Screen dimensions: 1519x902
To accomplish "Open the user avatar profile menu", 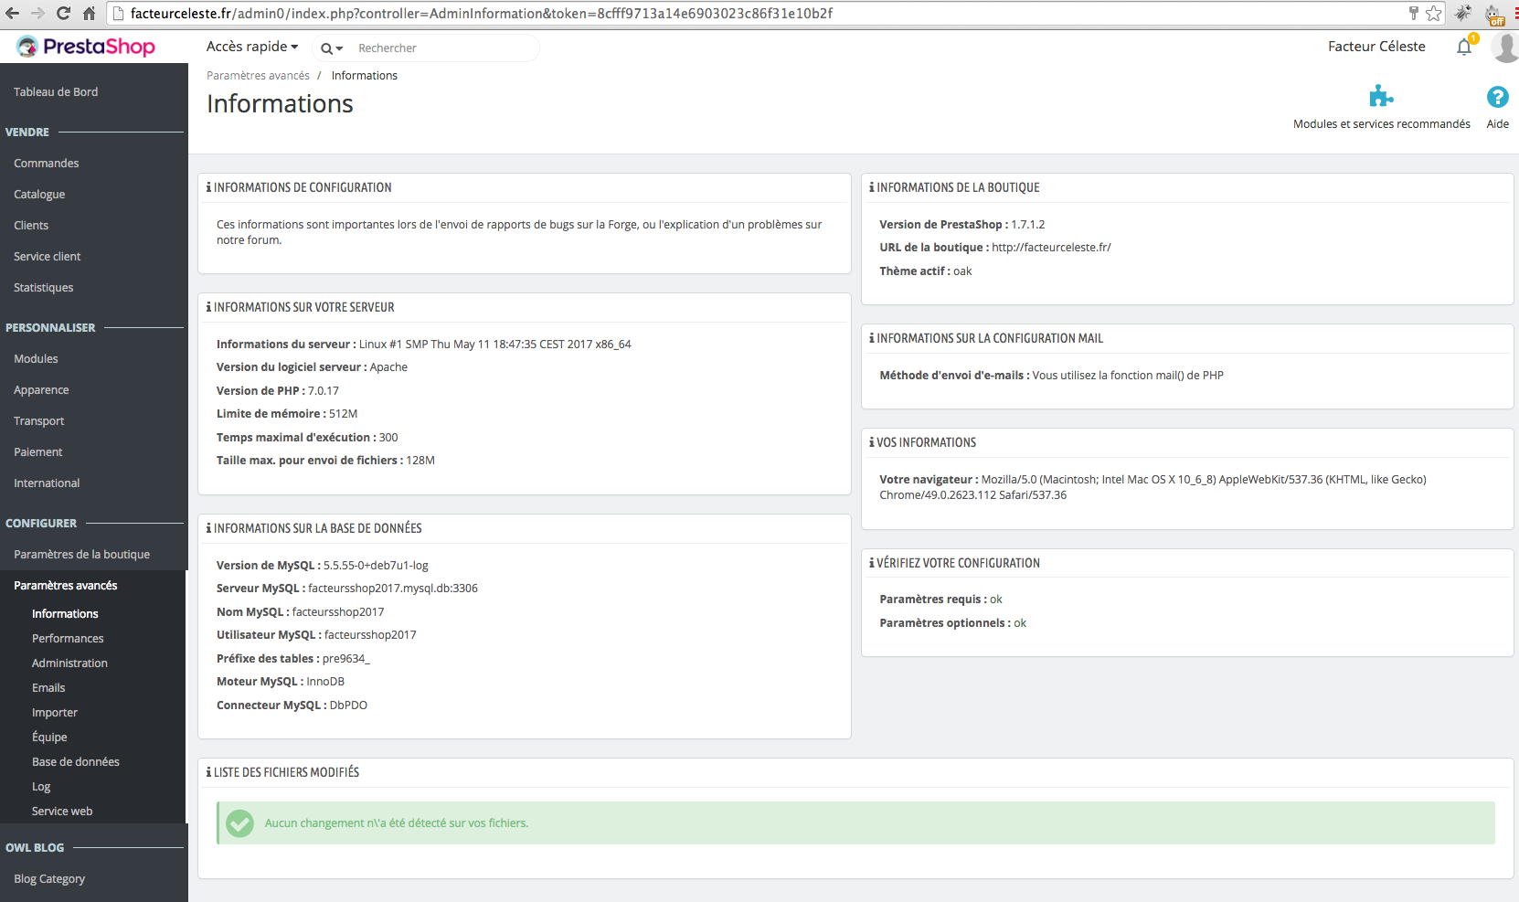I will click(x=1504, y=47).
